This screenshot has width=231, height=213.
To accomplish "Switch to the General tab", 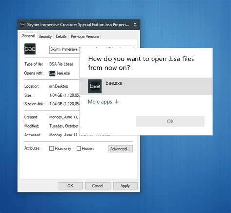I will tap(28, 36).
